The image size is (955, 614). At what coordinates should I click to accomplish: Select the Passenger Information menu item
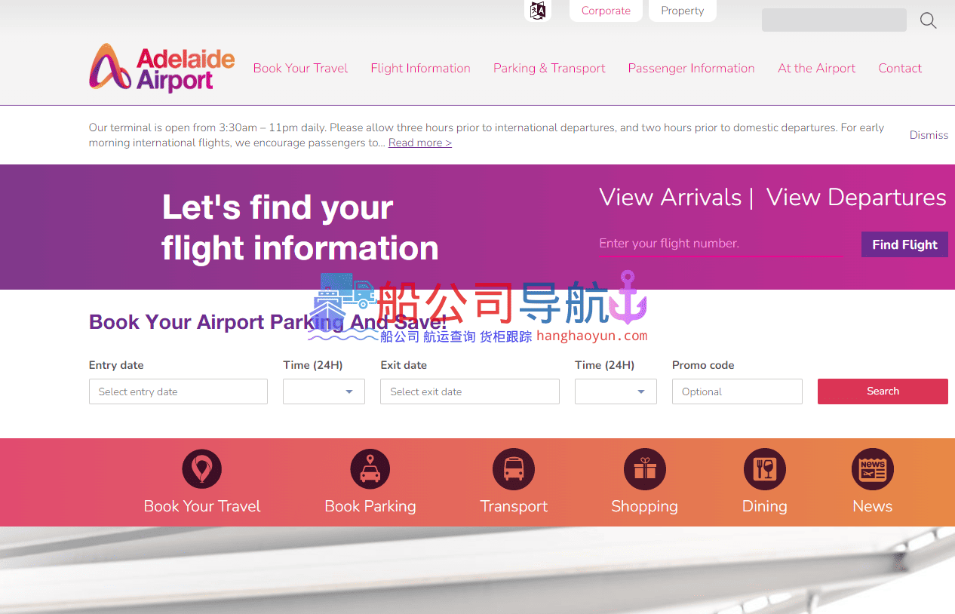click(x=691, y=68)
